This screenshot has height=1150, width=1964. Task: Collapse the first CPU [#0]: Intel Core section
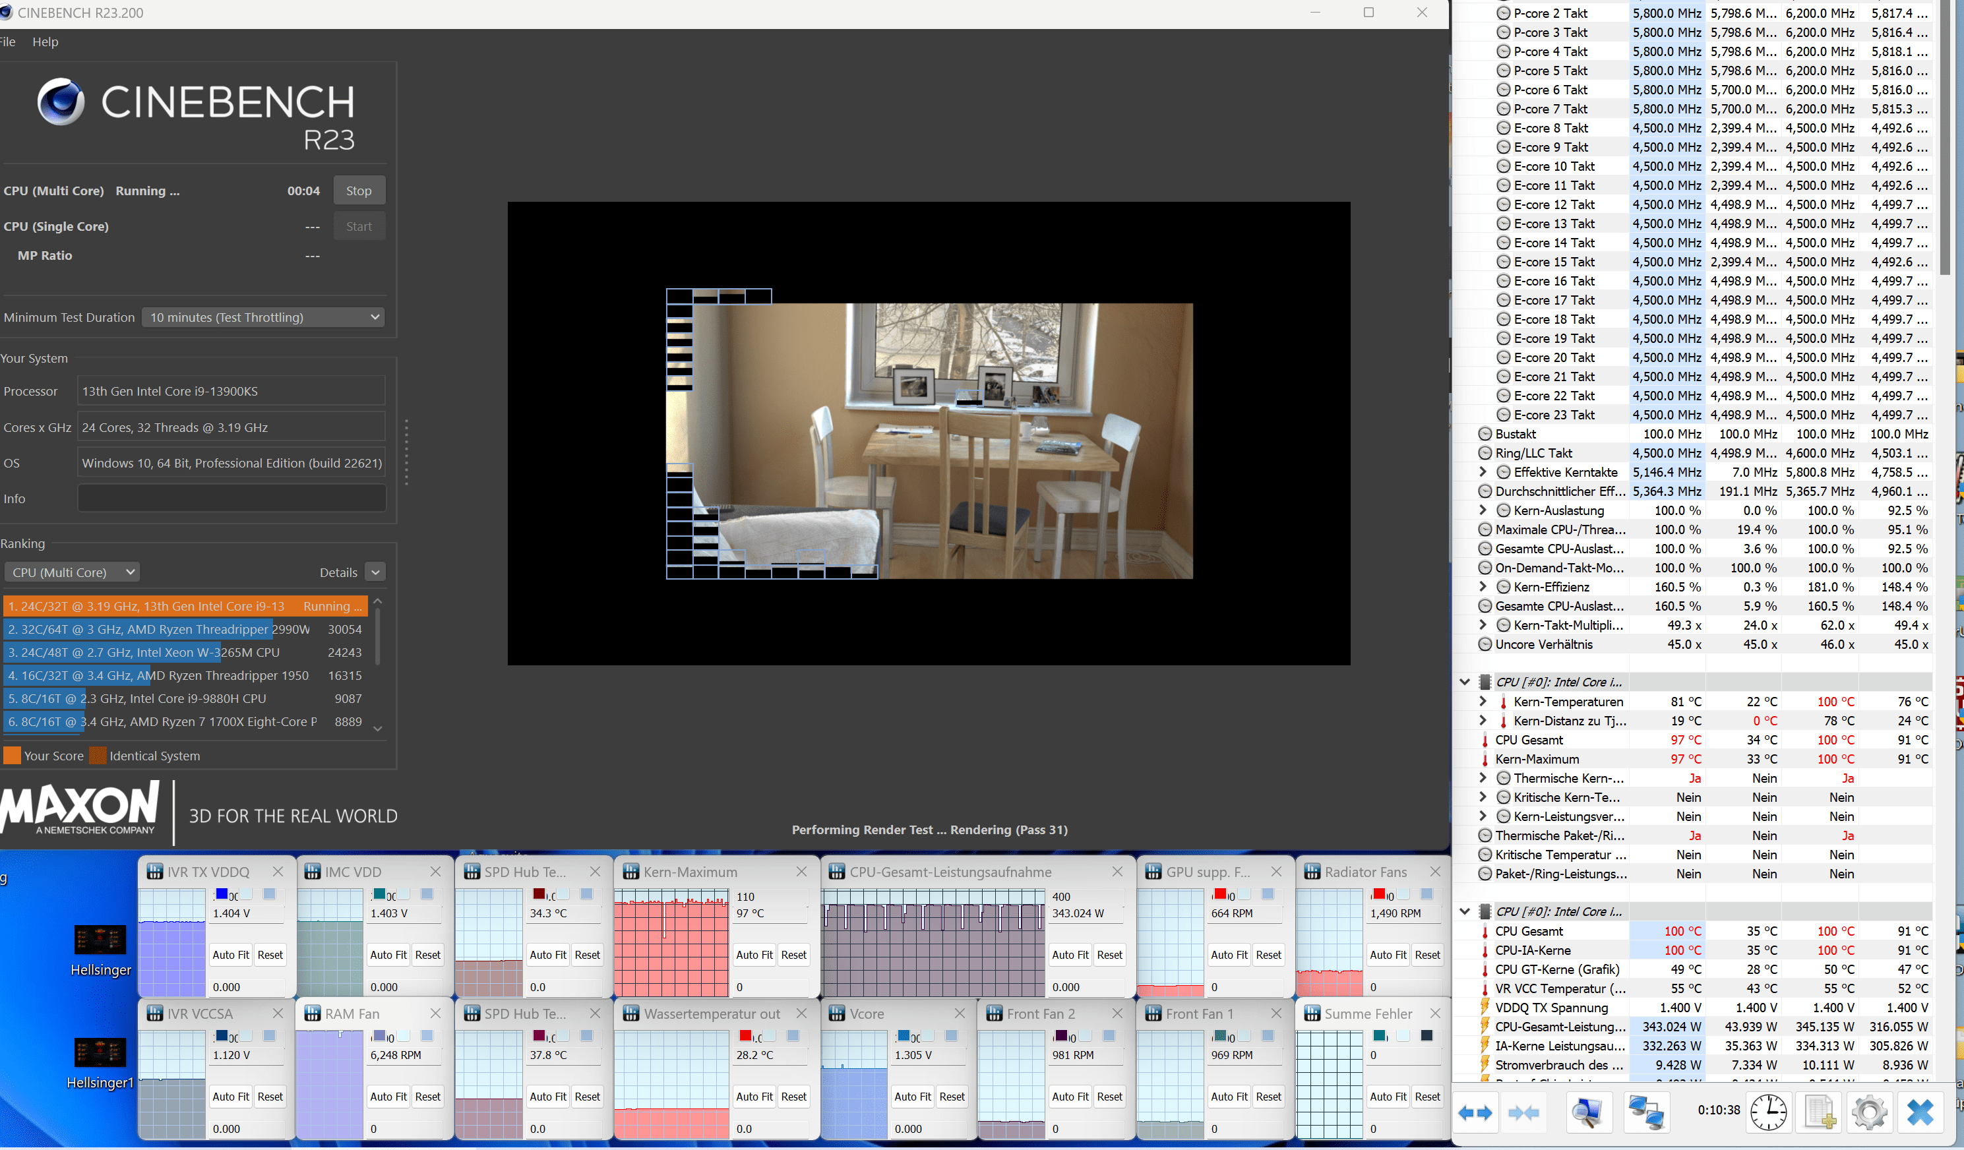click(x=1465, y=682)
